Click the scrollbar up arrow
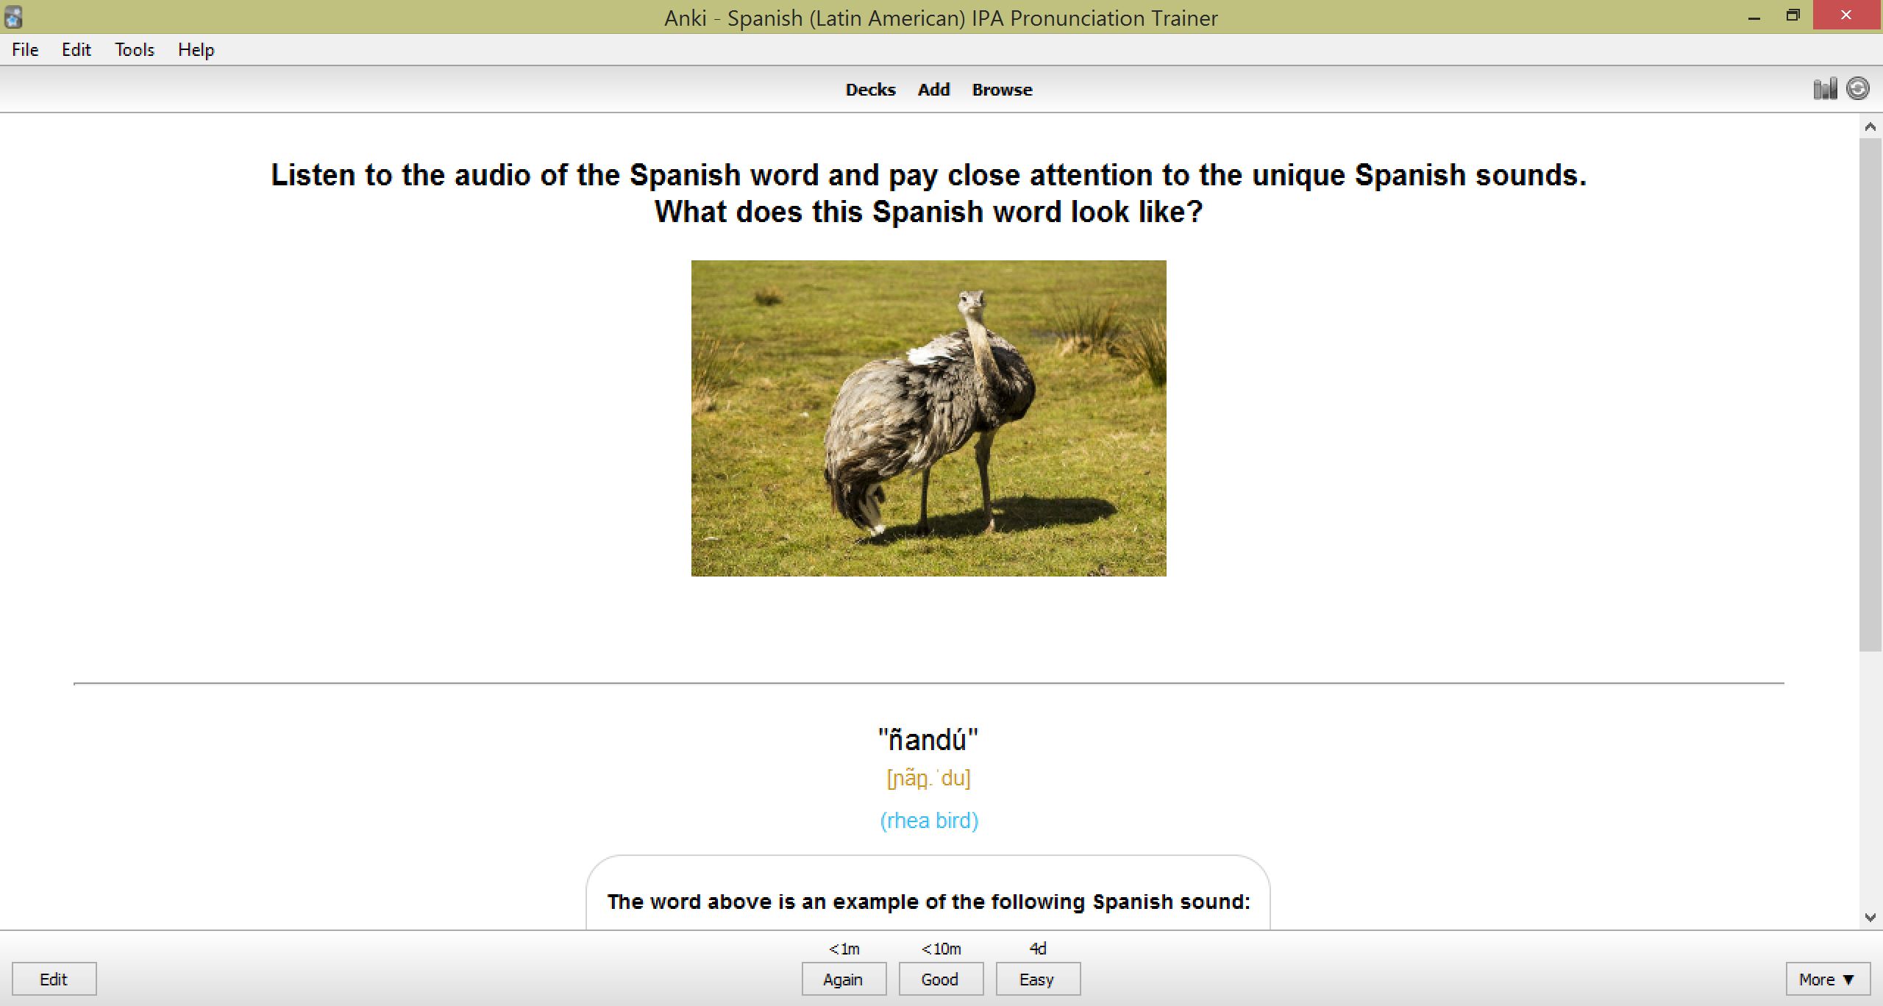The image size is (1883, 1006). (1870, 126)
